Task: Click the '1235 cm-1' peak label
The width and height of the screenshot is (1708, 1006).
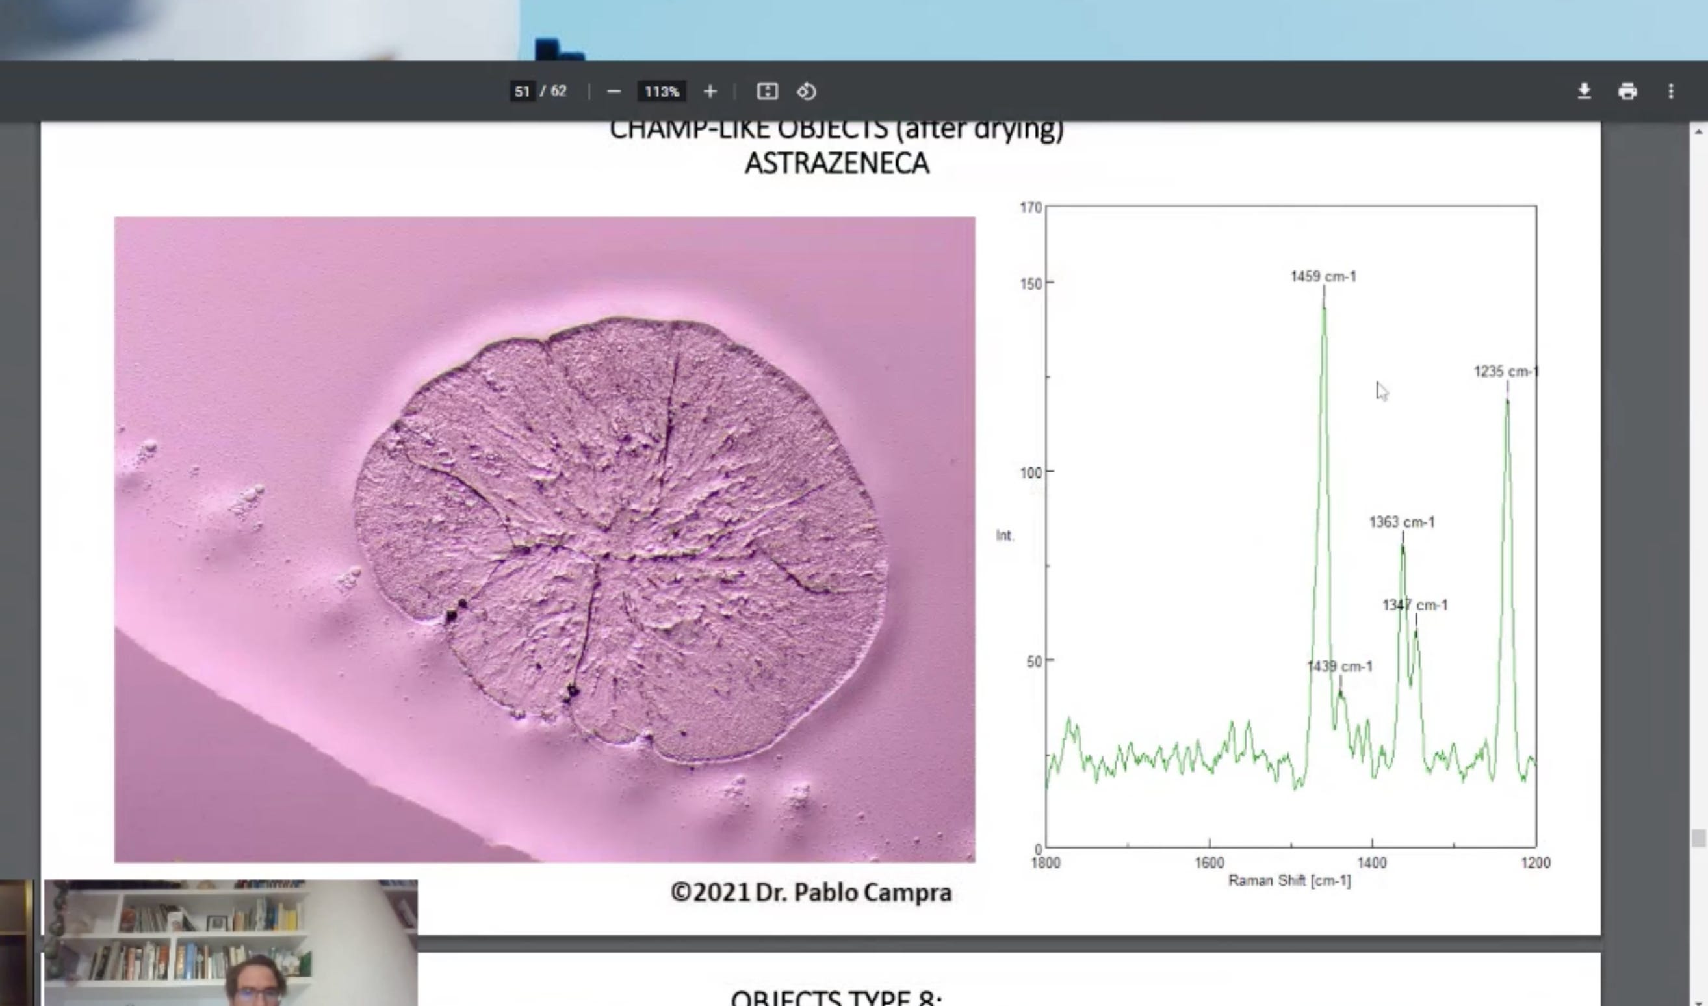Action: tap(1506, 372)
